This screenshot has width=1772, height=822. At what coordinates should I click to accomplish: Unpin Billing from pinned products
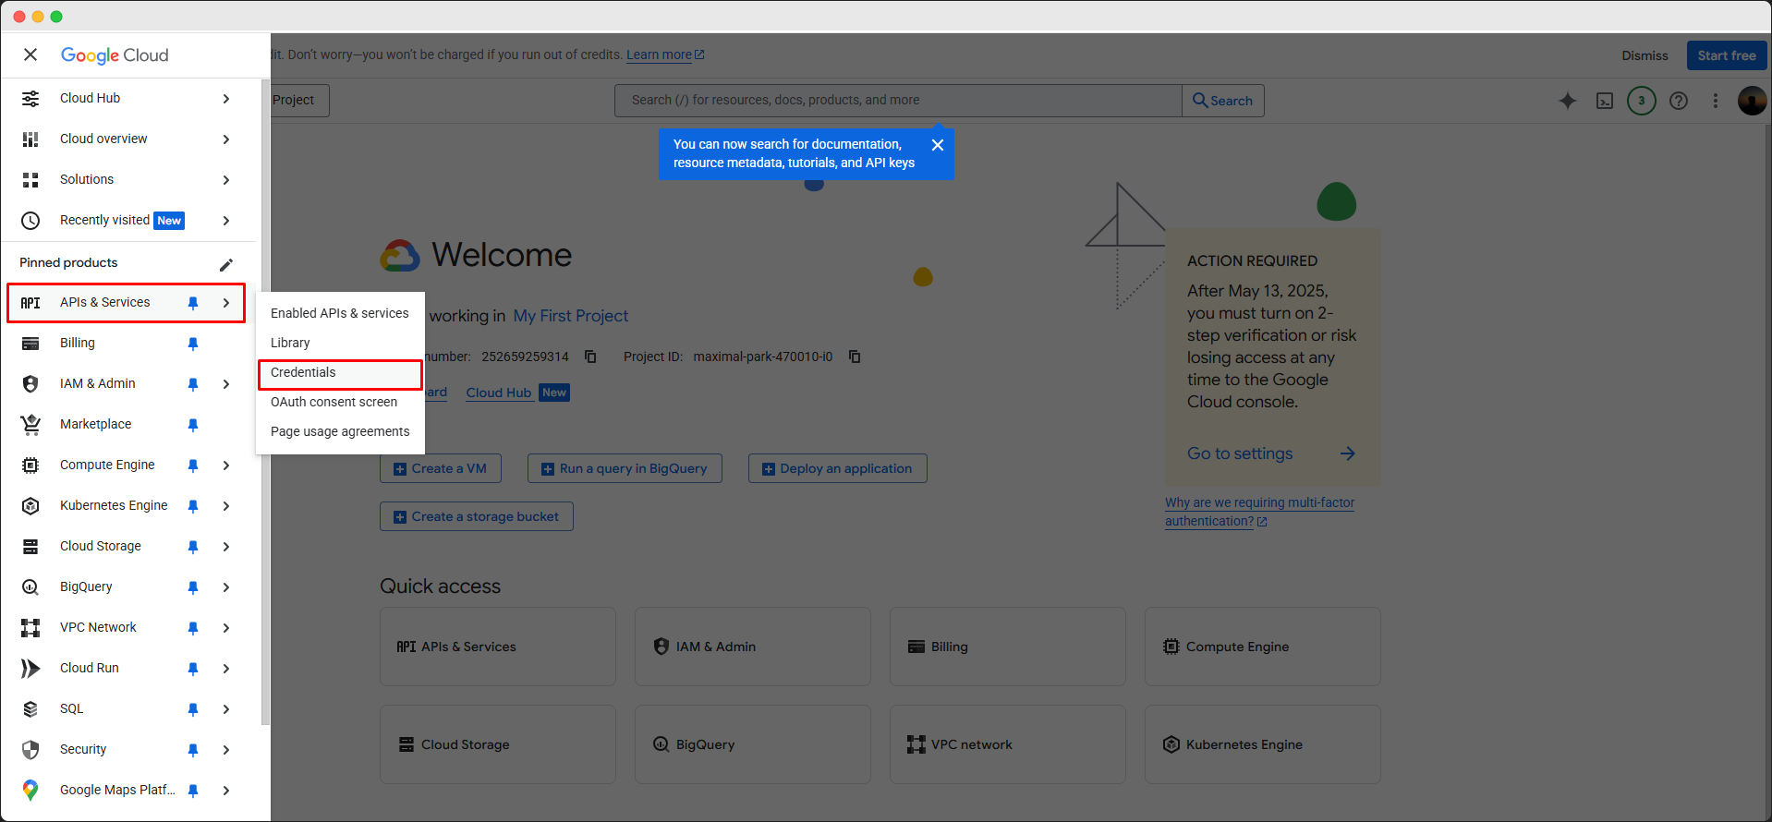pyautogui.click(x=193, y=344)
